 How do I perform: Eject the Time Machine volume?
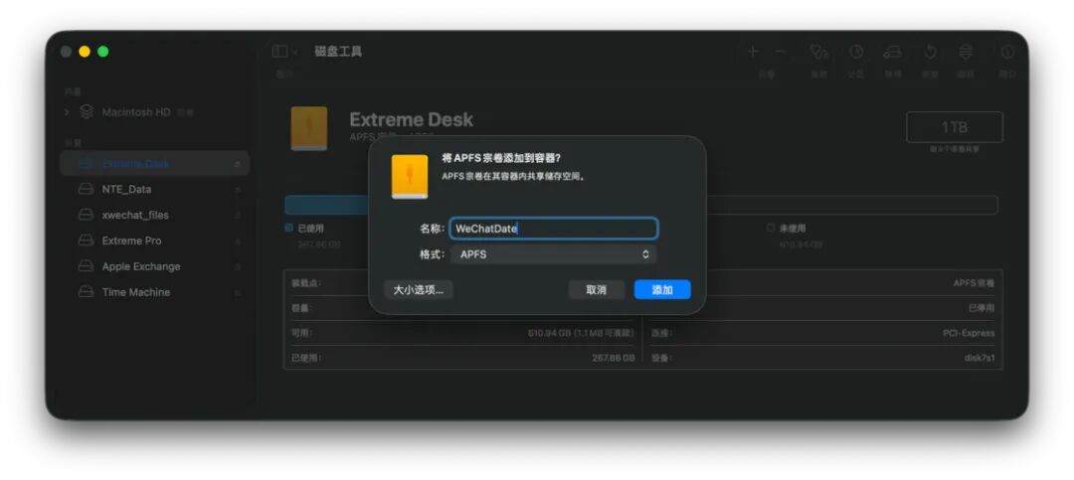[x=237, y=292]
